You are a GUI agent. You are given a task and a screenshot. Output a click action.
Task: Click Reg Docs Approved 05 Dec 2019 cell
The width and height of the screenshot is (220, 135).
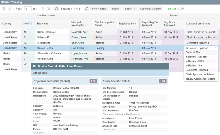(173, 53)
